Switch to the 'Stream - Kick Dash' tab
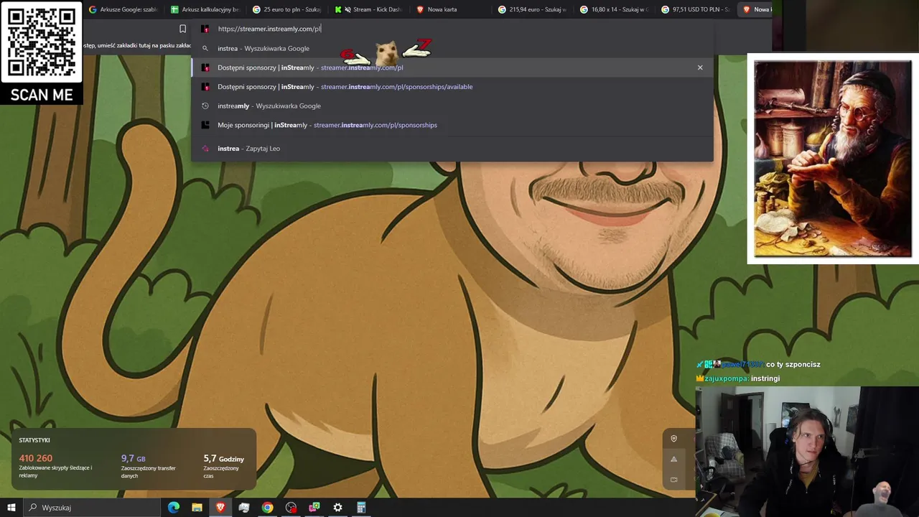 (x=370, y=9)
